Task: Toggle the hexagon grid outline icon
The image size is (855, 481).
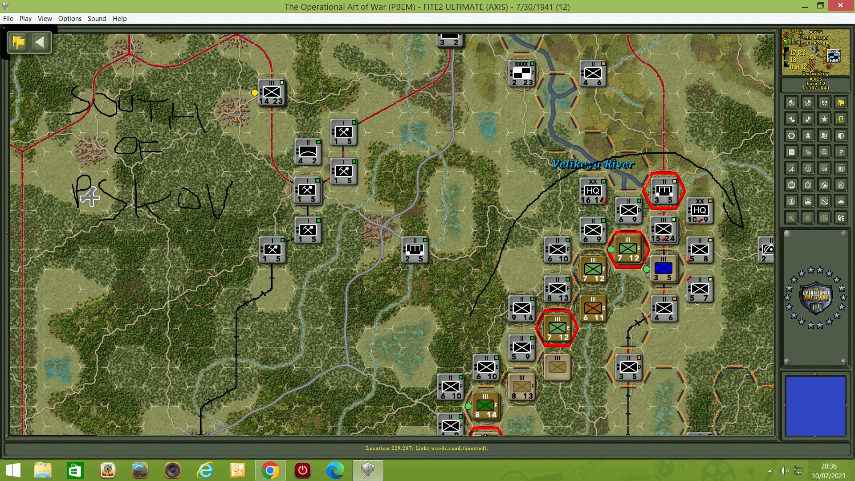Action: (791, 135)
